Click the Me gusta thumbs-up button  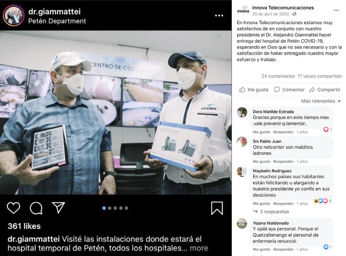(254, 90)
